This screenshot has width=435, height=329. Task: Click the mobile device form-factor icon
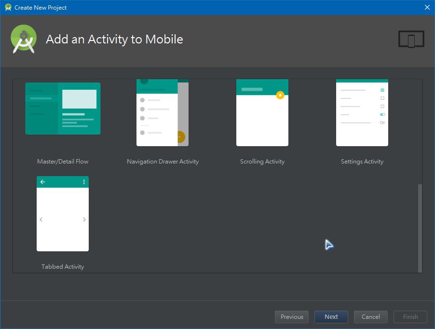point(411,40)
